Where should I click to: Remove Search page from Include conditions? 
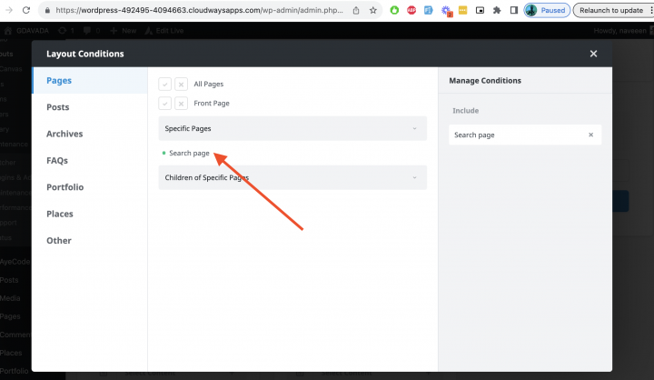590,135
